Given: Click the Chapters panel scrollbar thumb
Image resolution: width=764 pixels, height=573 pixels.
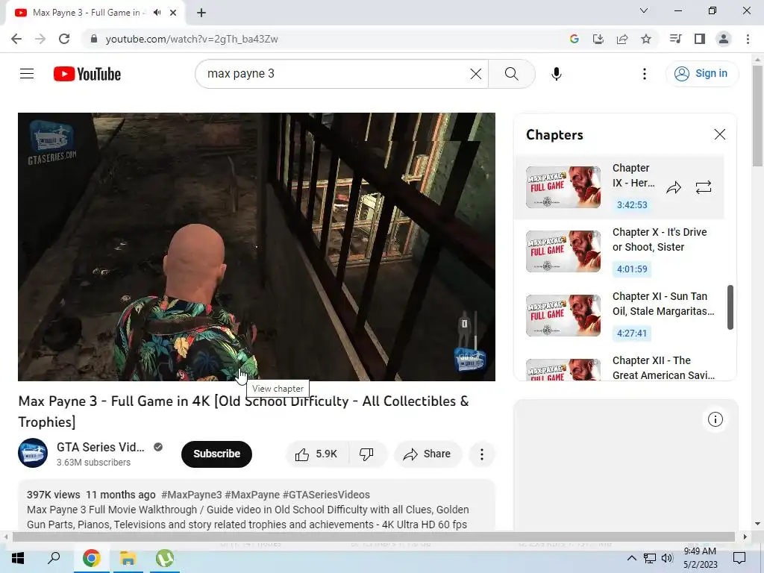Looking at the screenshot, I should (730, 307).
